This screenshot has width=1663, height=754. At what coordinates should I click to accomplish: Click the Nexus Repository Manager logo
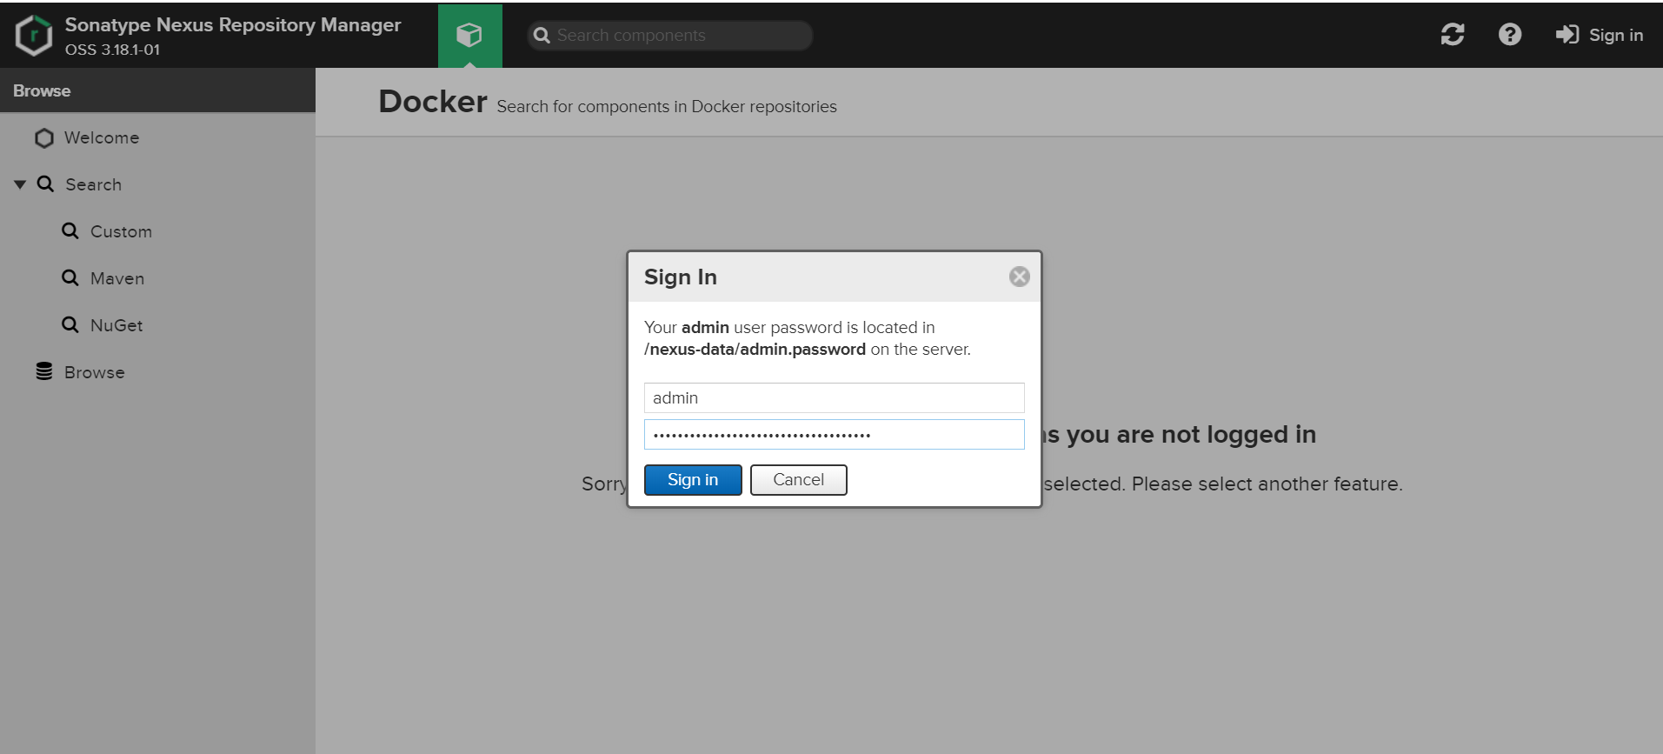pyautogui.click(x=34, y=36)
